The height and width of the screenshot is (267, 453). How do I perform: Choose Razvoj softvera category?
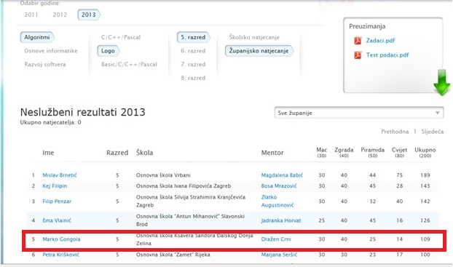(x=45, y=64)
